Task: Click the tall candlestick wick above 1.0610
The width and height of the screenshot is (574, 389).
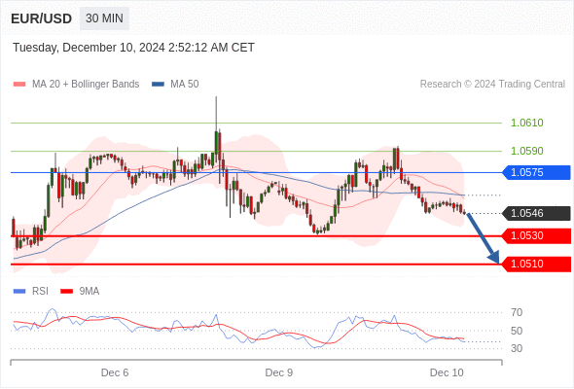Action: [216, 114]
